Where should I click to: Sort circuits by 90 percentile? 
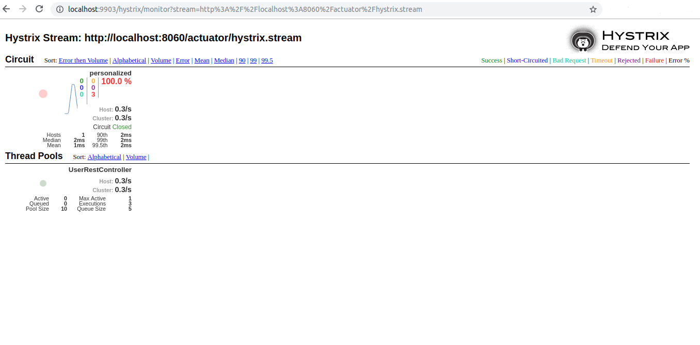tap(242, 60)
